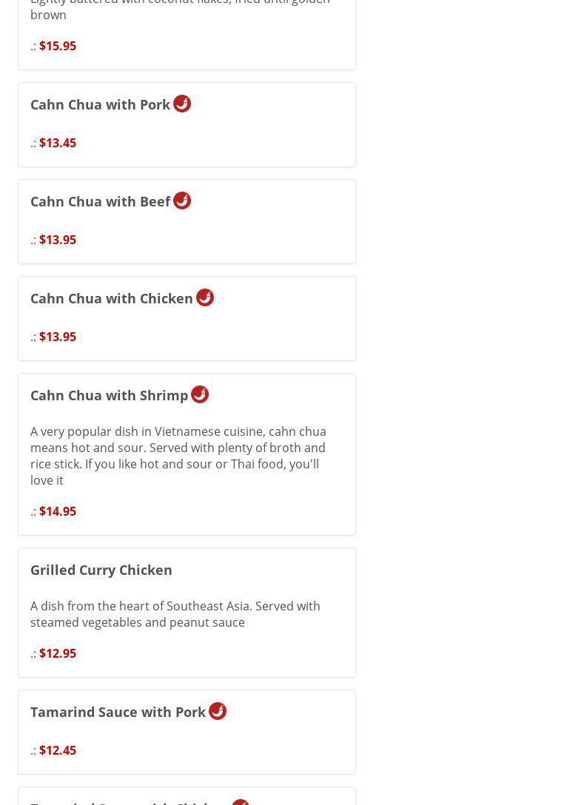The height and width of the screenshot is (805, 570).
Task: Click the $13.95 price under Cahn Chua with Chicken
Action: (x=57, y=337)
